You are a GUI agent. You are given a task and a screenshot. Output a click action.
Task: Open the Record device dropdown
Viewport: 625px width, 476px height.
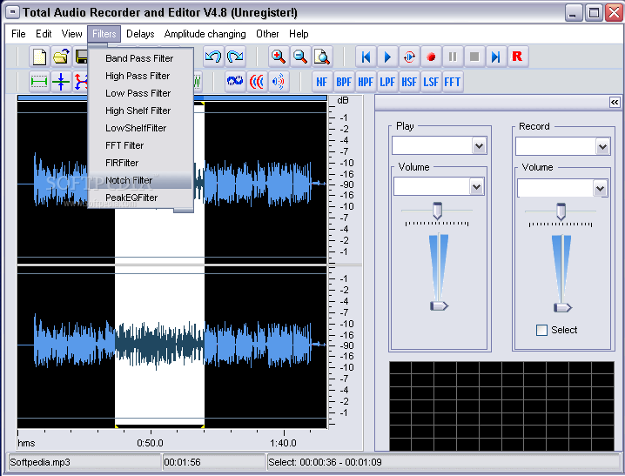click(x=602, y=146)
